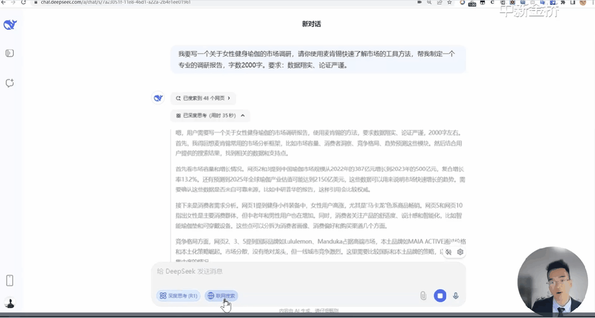Collapse 已深度思考 (用时 35 秒) section
595x318 pixels.
(210, 115)
